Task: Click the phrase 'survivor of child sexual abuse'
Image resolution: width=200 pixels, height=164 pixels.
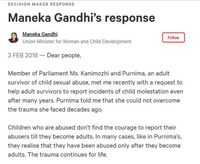Action: 48,82
